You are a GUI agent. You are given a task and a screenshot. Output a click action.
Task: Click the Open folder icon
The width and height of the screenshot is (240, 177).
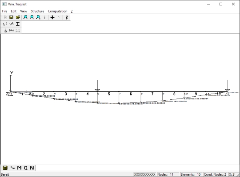click(18, 17)
